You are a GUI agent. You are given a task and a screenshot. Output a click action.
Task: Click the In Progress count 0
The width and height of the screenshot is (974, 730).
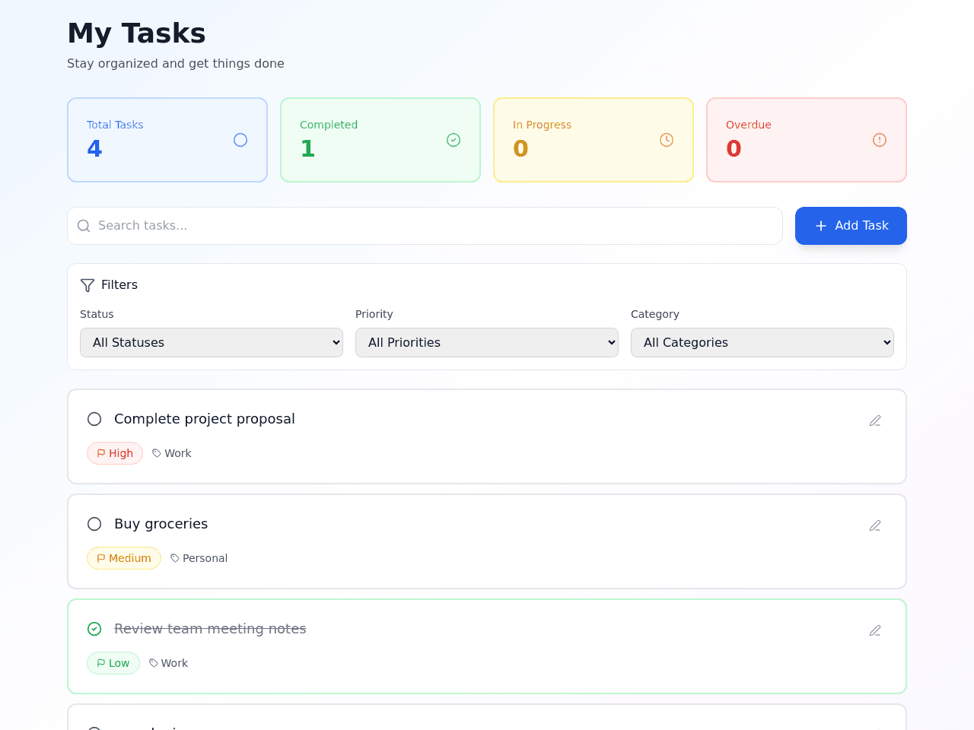[520, 148]
